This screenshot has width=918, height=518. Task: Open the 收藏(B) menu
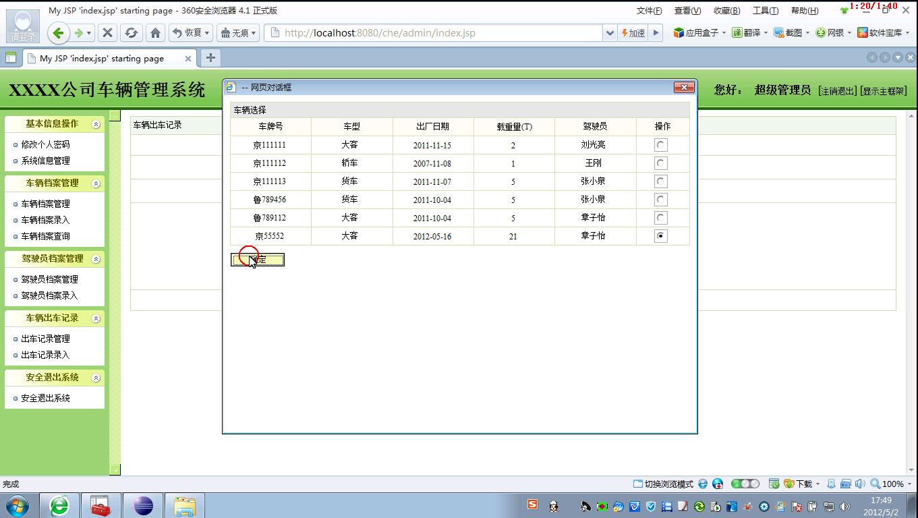pos(726,11)
